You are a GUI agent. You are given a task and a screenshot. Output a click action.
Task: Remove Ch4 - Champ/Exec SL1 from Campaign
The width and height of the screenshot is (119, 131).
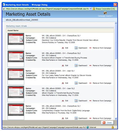[102, 118]
